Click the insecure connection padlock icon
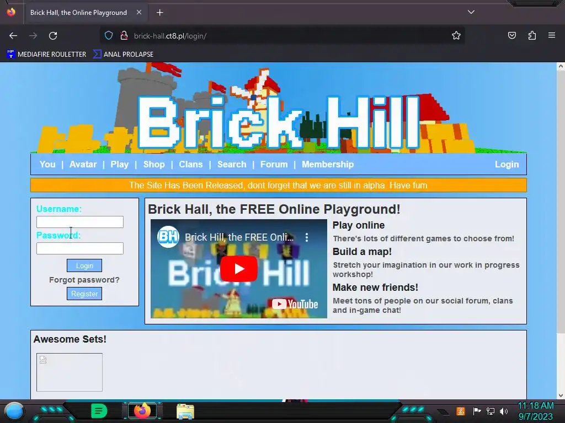The width and height of the screenshot is (565, 423). [x=124, y=36]
